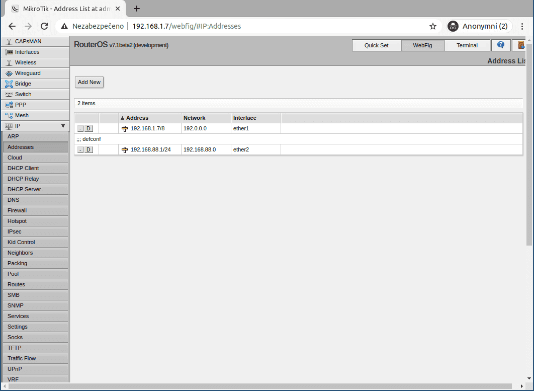Open DHCP Relay page
Viewport: 534px width, 391px height.
click(x=35, y=179)
